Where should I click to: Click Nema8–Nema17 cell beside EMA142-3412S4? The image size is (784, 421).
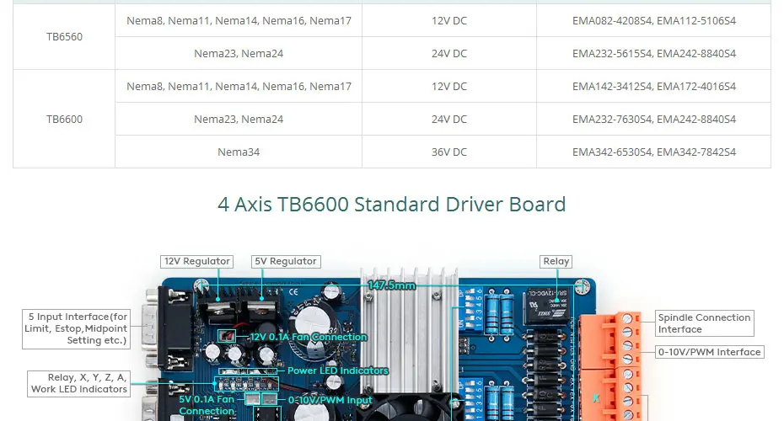point(239,87)
